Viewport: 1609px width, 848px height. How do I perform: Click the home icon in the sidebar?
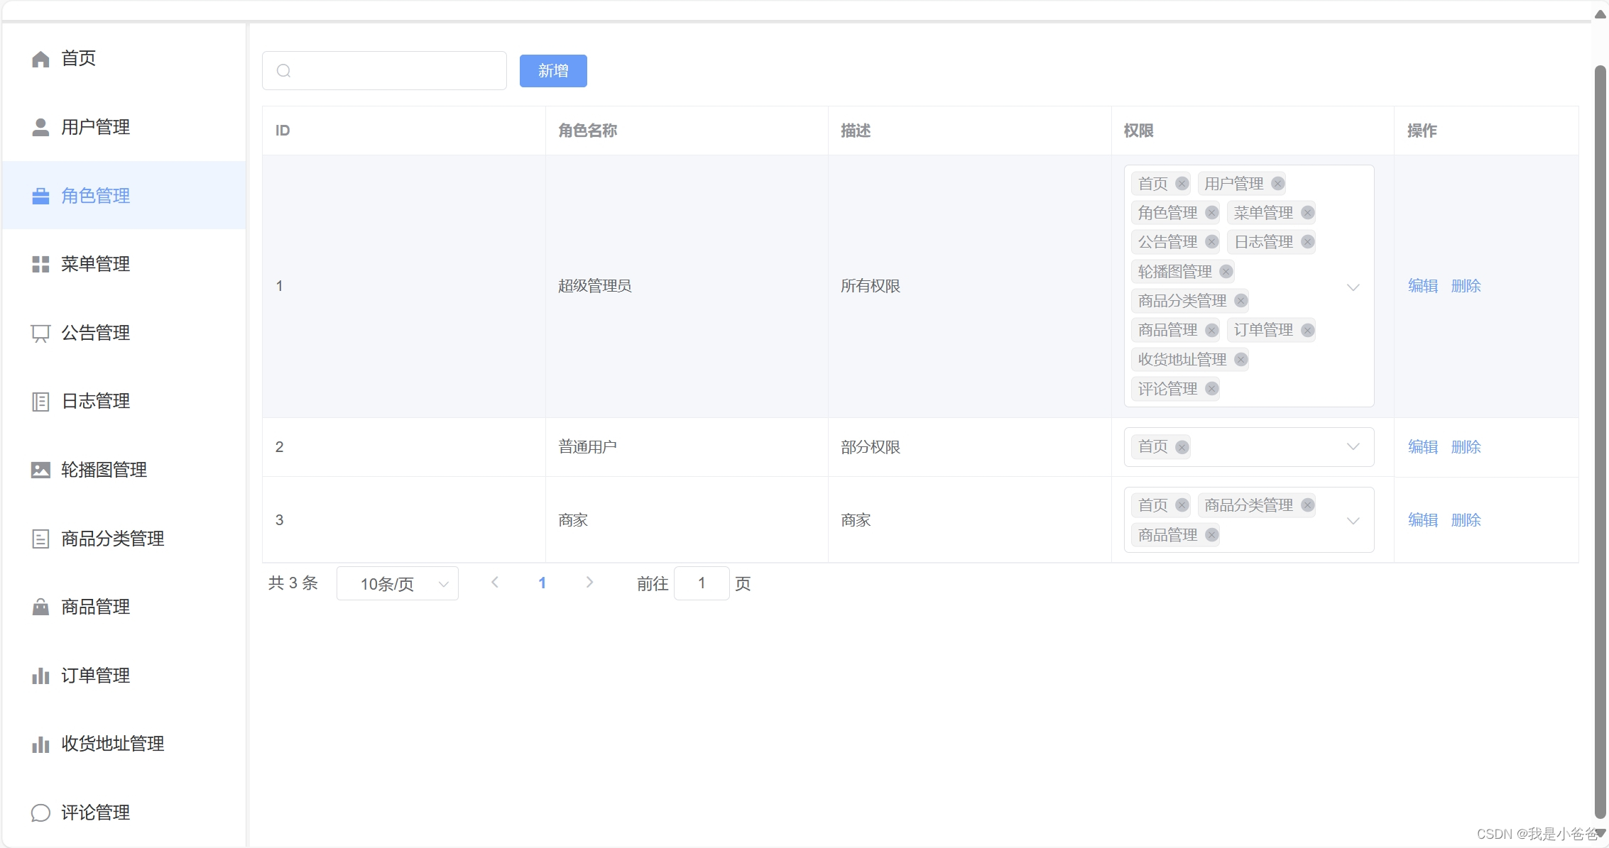point(40,59)
